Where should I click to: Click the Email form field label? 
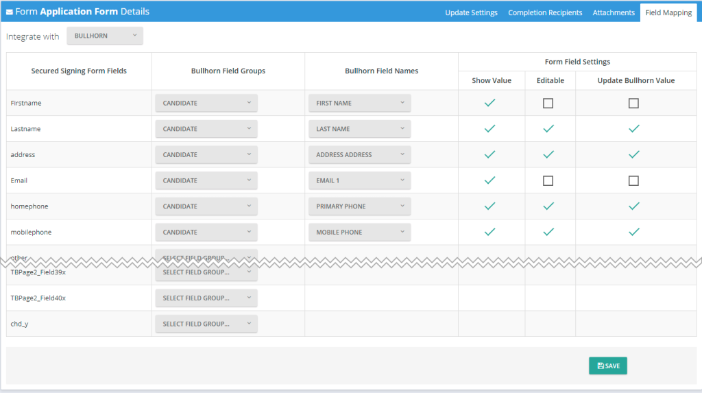[x=19, y=180]
